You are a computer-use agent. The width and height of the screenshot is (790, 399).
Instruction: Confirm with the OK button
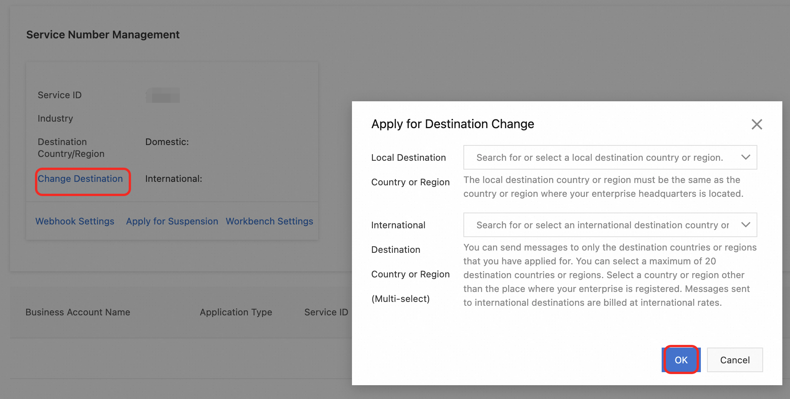tap(681, 360)
